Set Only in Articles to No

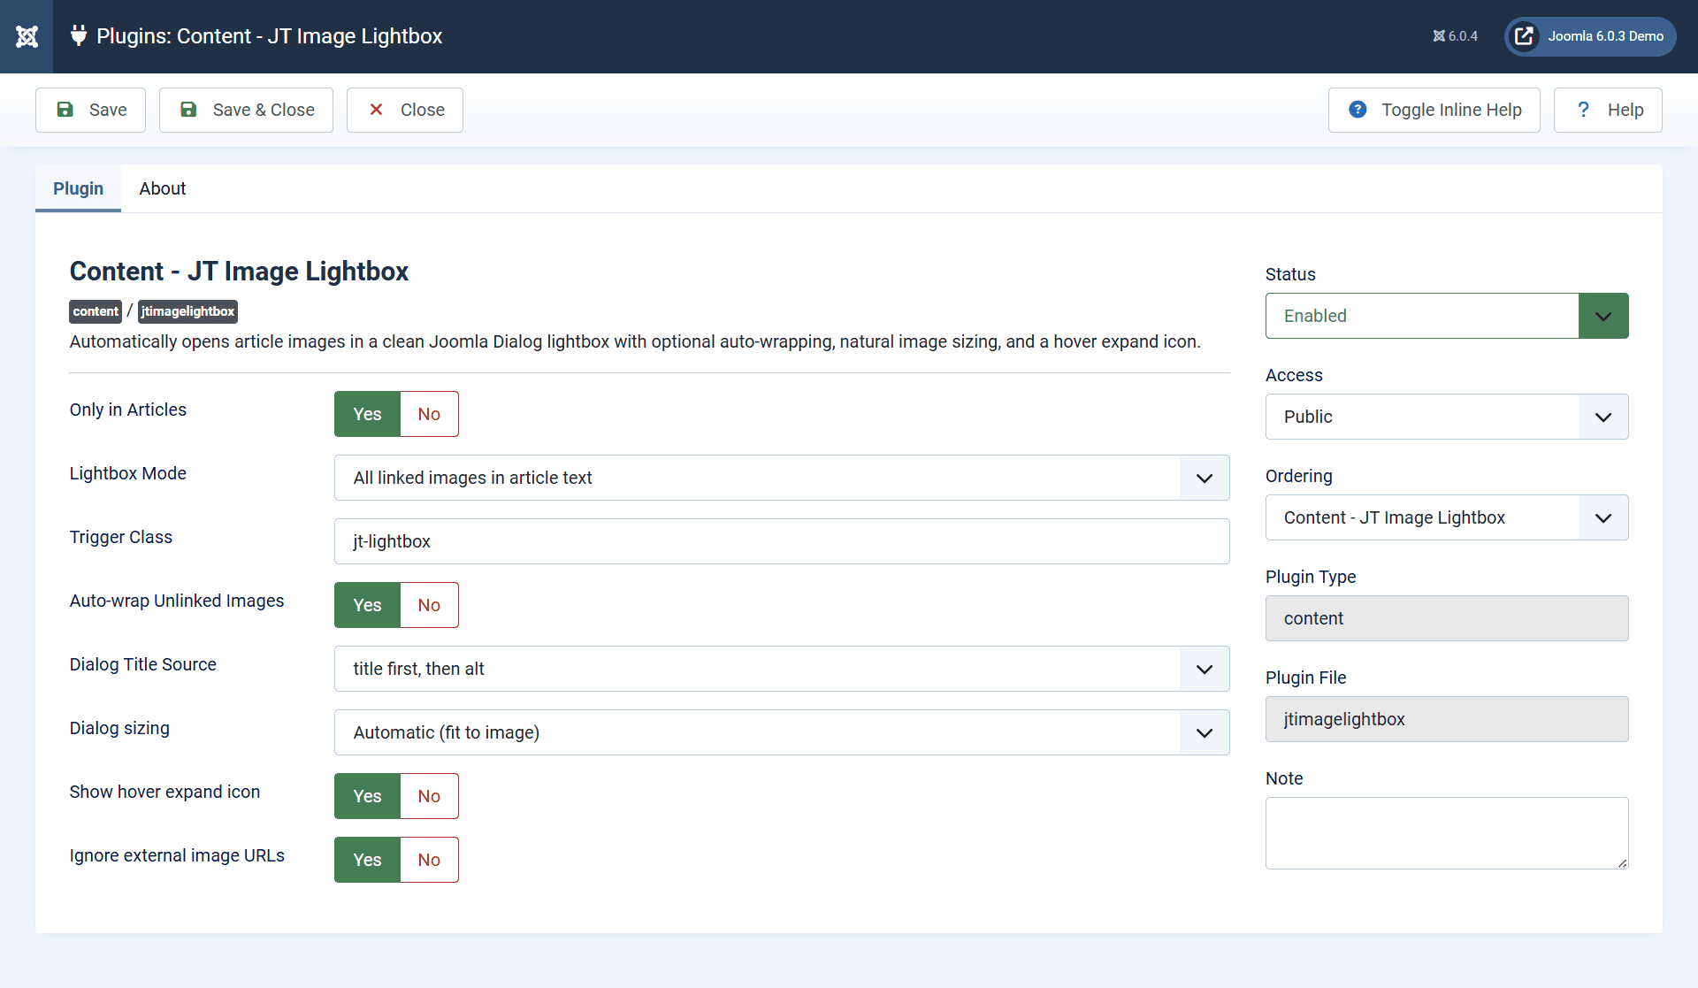point(429,413)
